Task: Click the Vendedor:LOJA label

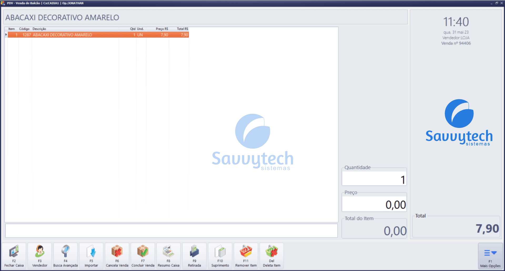Action: pyautogui.click(x=456, y=38)
